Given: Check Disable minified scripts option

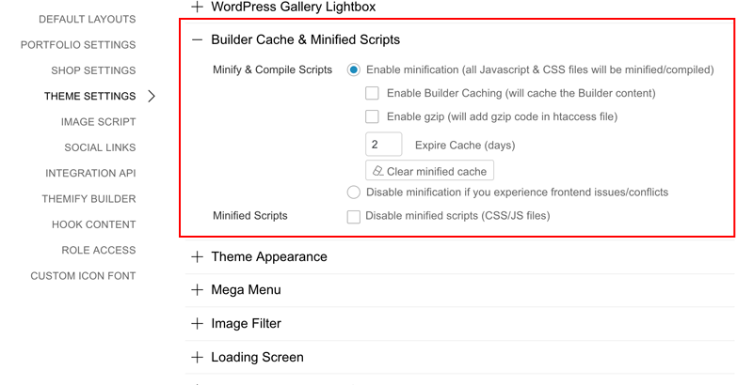Looking at the screenshot, I should pyautogui.click(x=354, y=216).
